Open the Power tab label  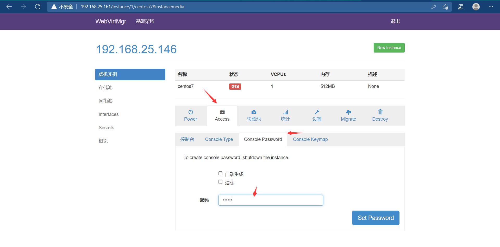[191, 119]
